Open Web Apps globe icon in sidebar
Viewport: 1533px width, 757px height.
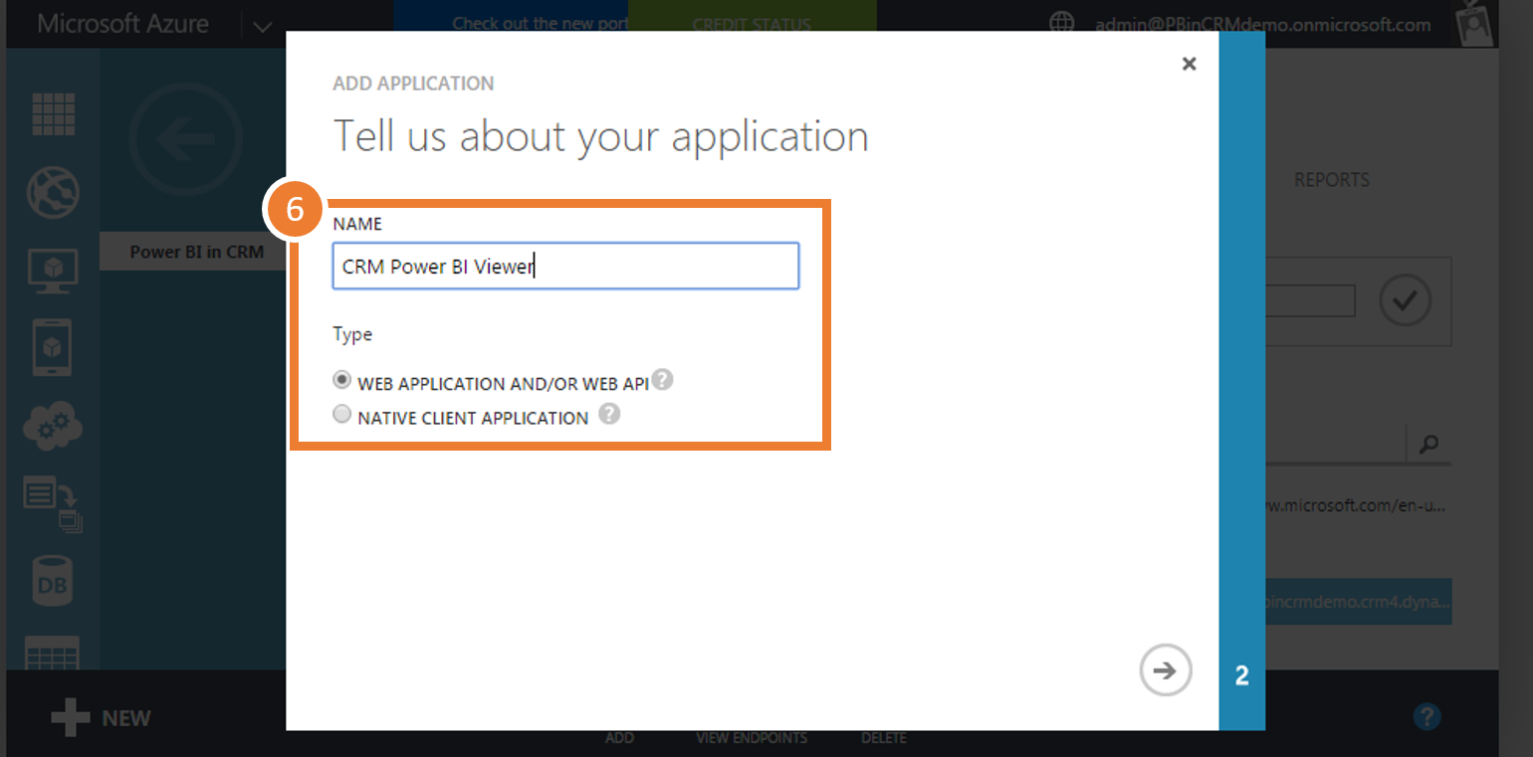click(x=53, y=191)
